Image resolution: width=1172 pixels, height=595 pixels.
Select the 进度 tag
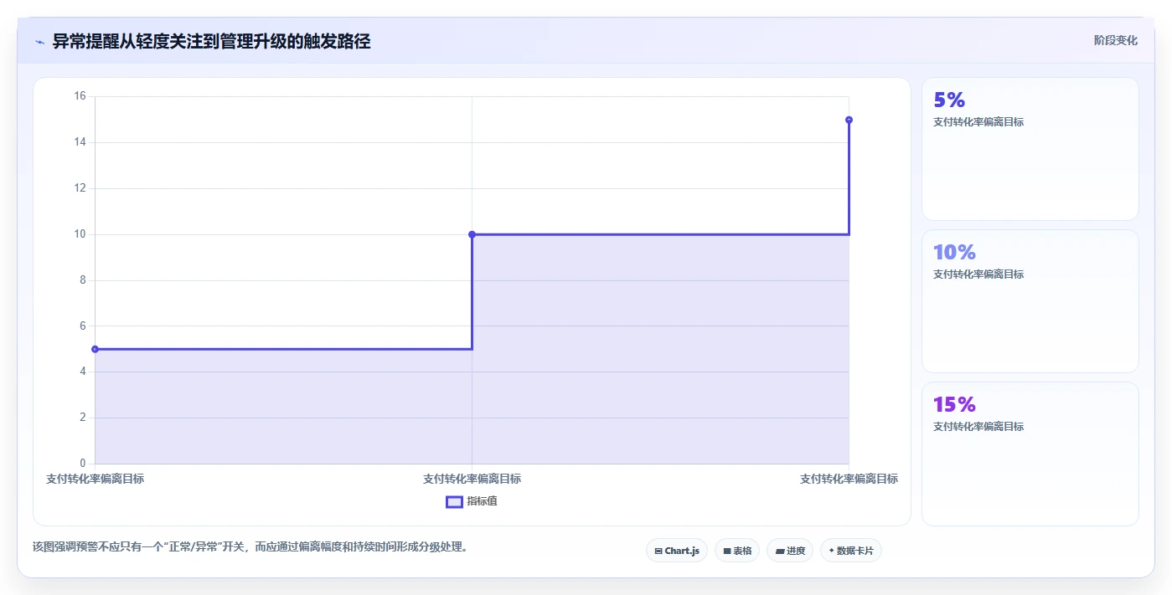coord(790,551)
